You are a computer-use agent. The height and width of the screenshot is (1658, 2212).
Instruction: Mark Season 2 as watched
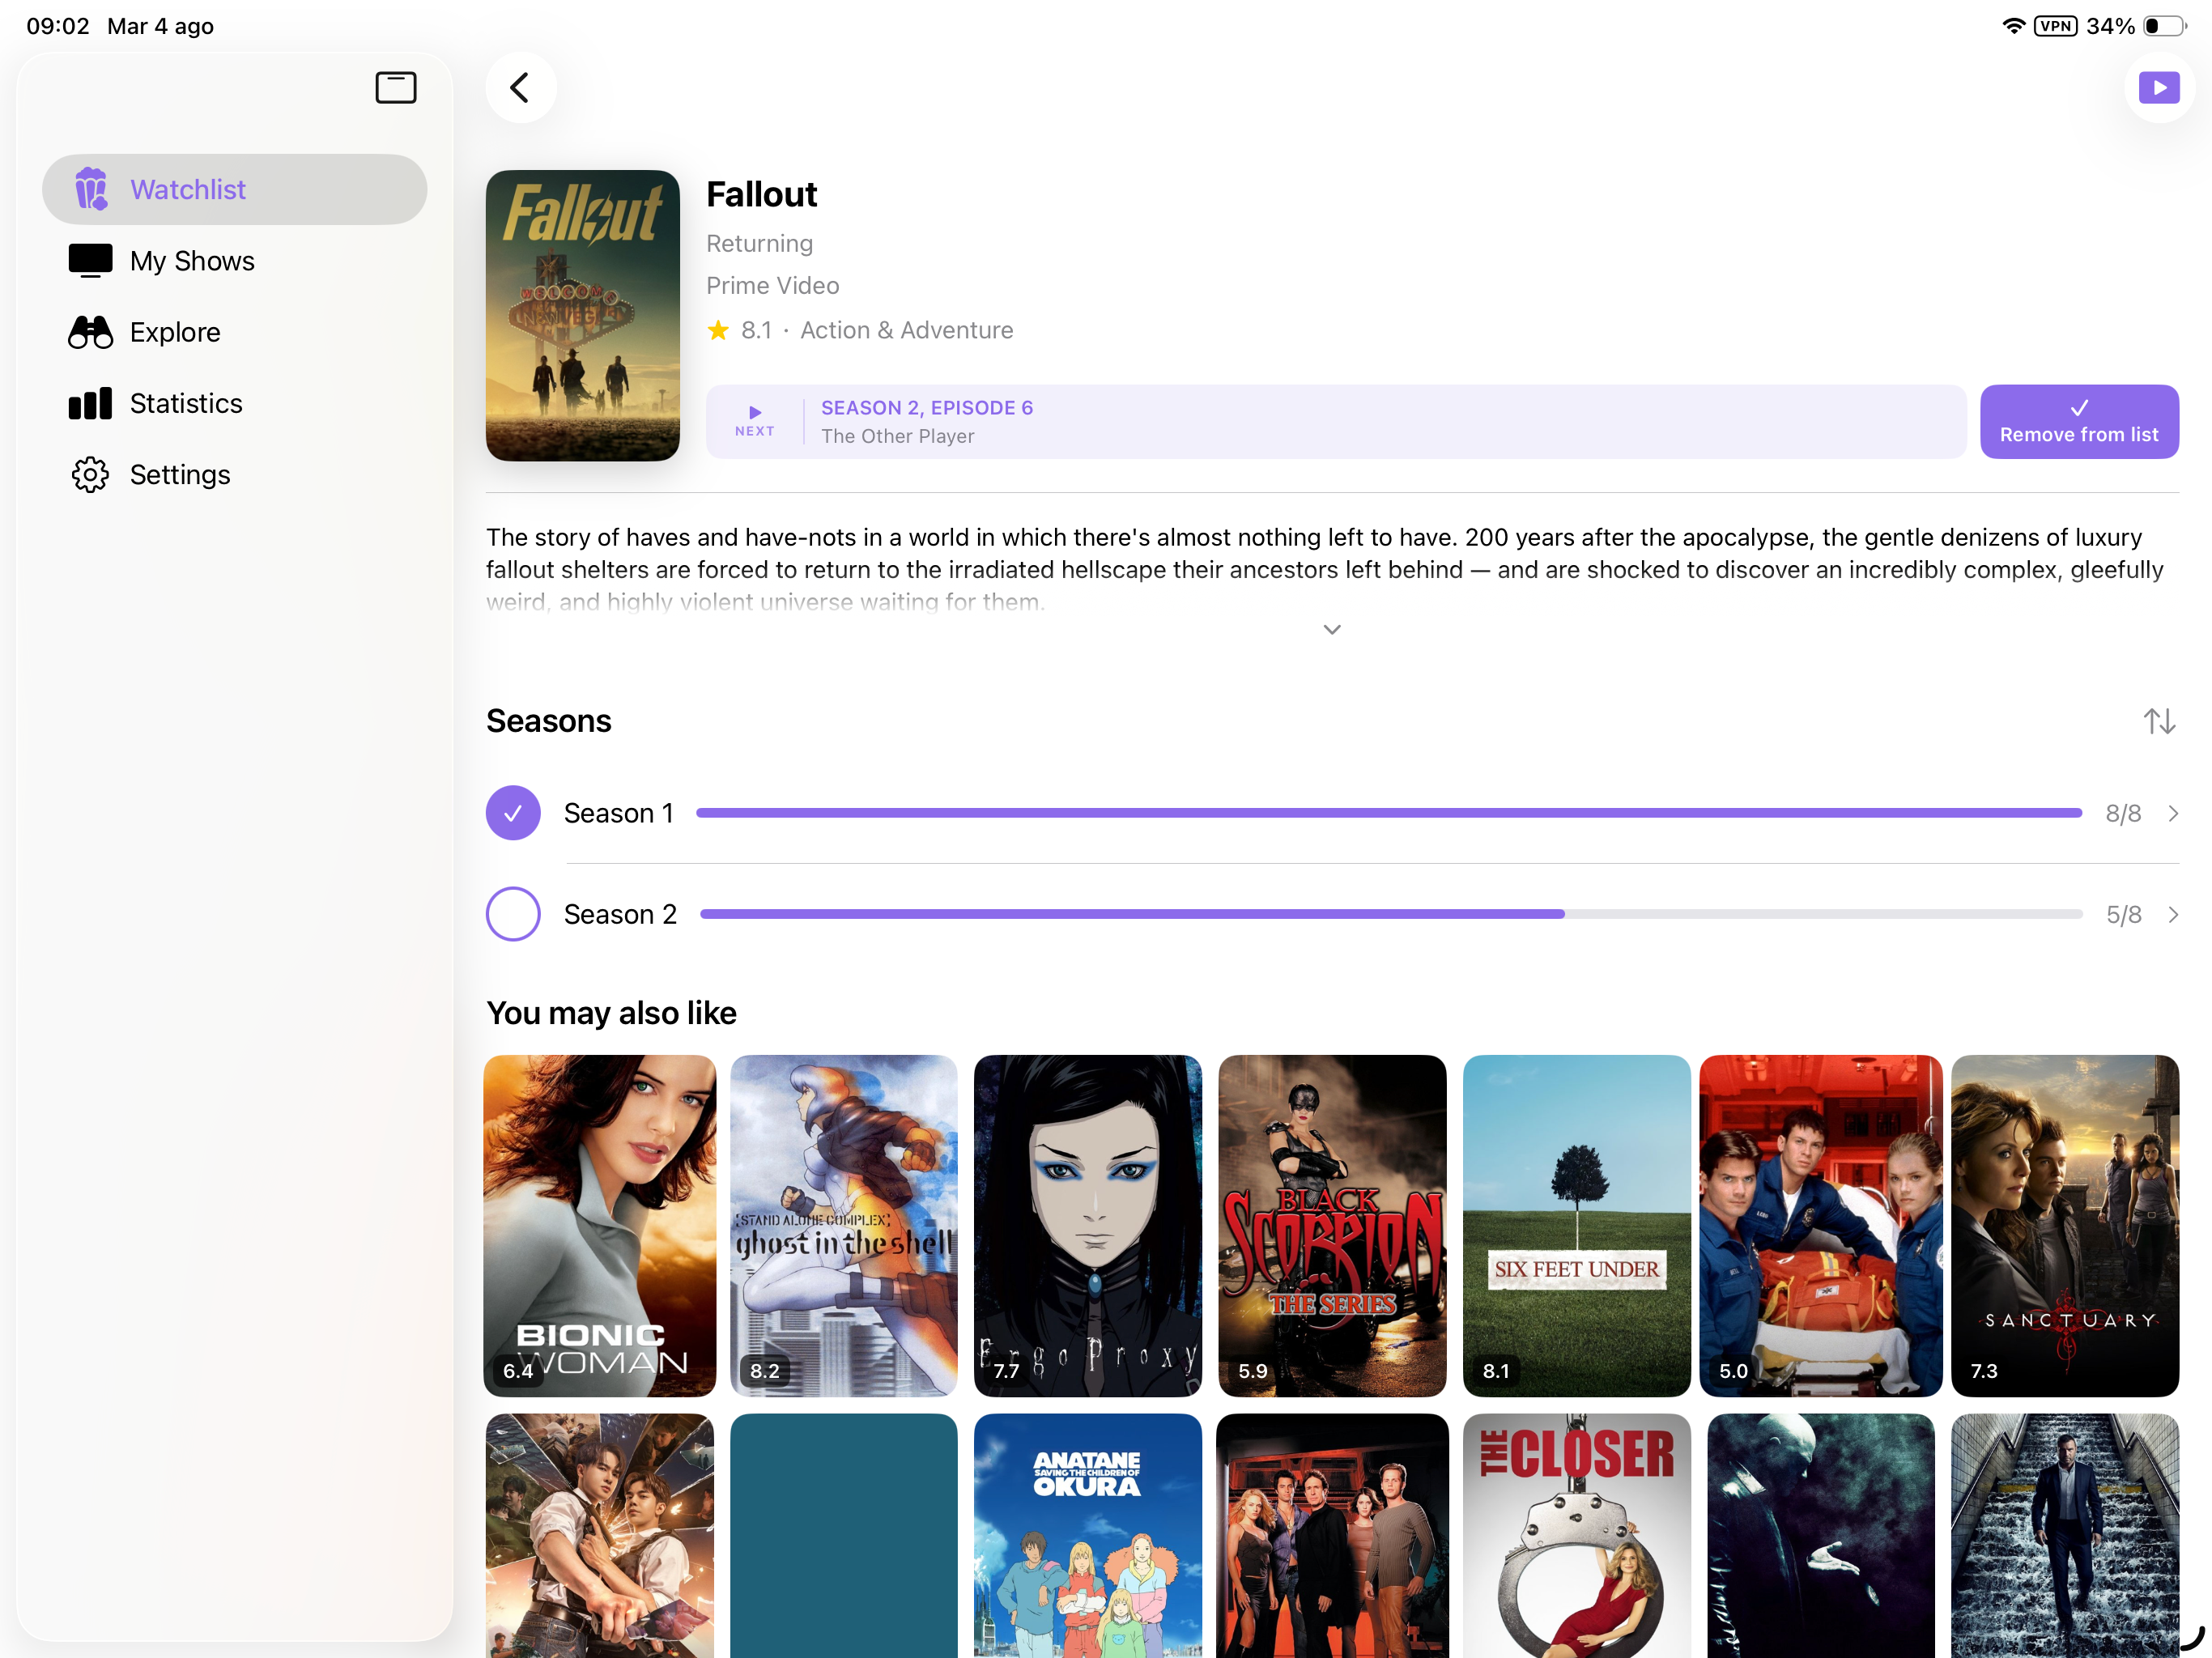point(513,914)
